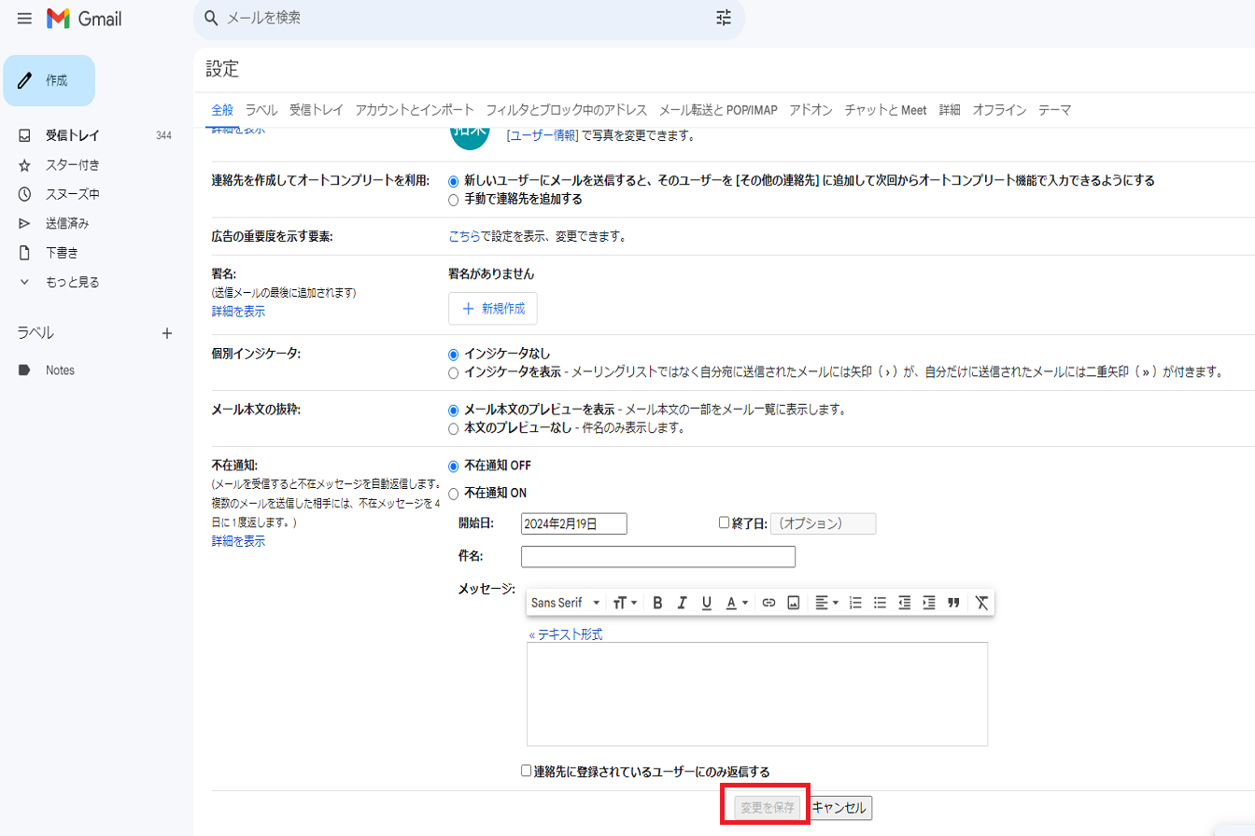
Task: Open the アカウントとインポート tab
Action: tap(415, 110)
